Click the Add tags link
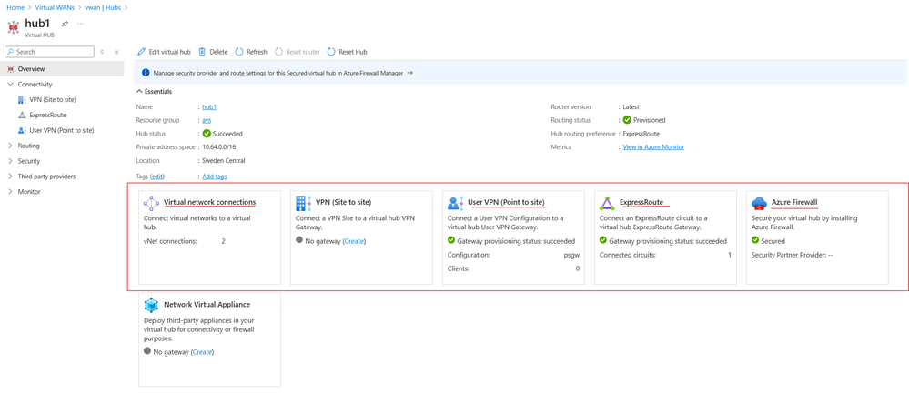Viewport: 909px width, 394px height. click(x=214, y=176)
